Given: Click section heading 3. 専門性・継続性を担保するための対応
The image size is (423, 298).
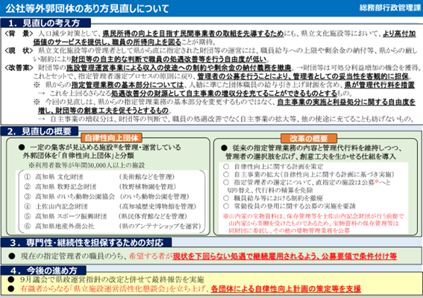Looking at the screenshot, I should click(x=87, y=242).
